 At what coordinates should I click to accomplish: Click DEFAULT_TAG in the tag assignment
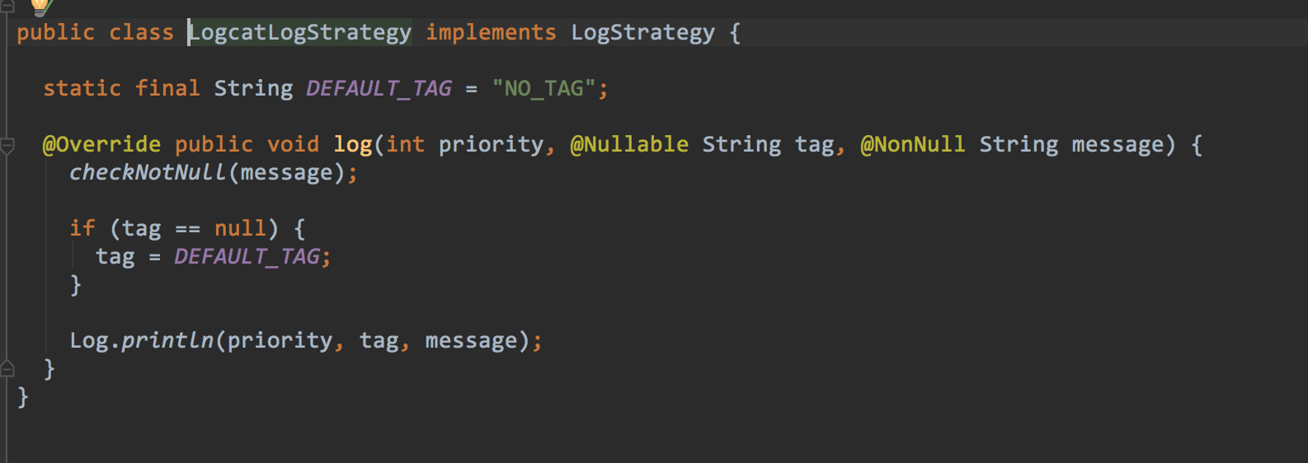(247, 256)
